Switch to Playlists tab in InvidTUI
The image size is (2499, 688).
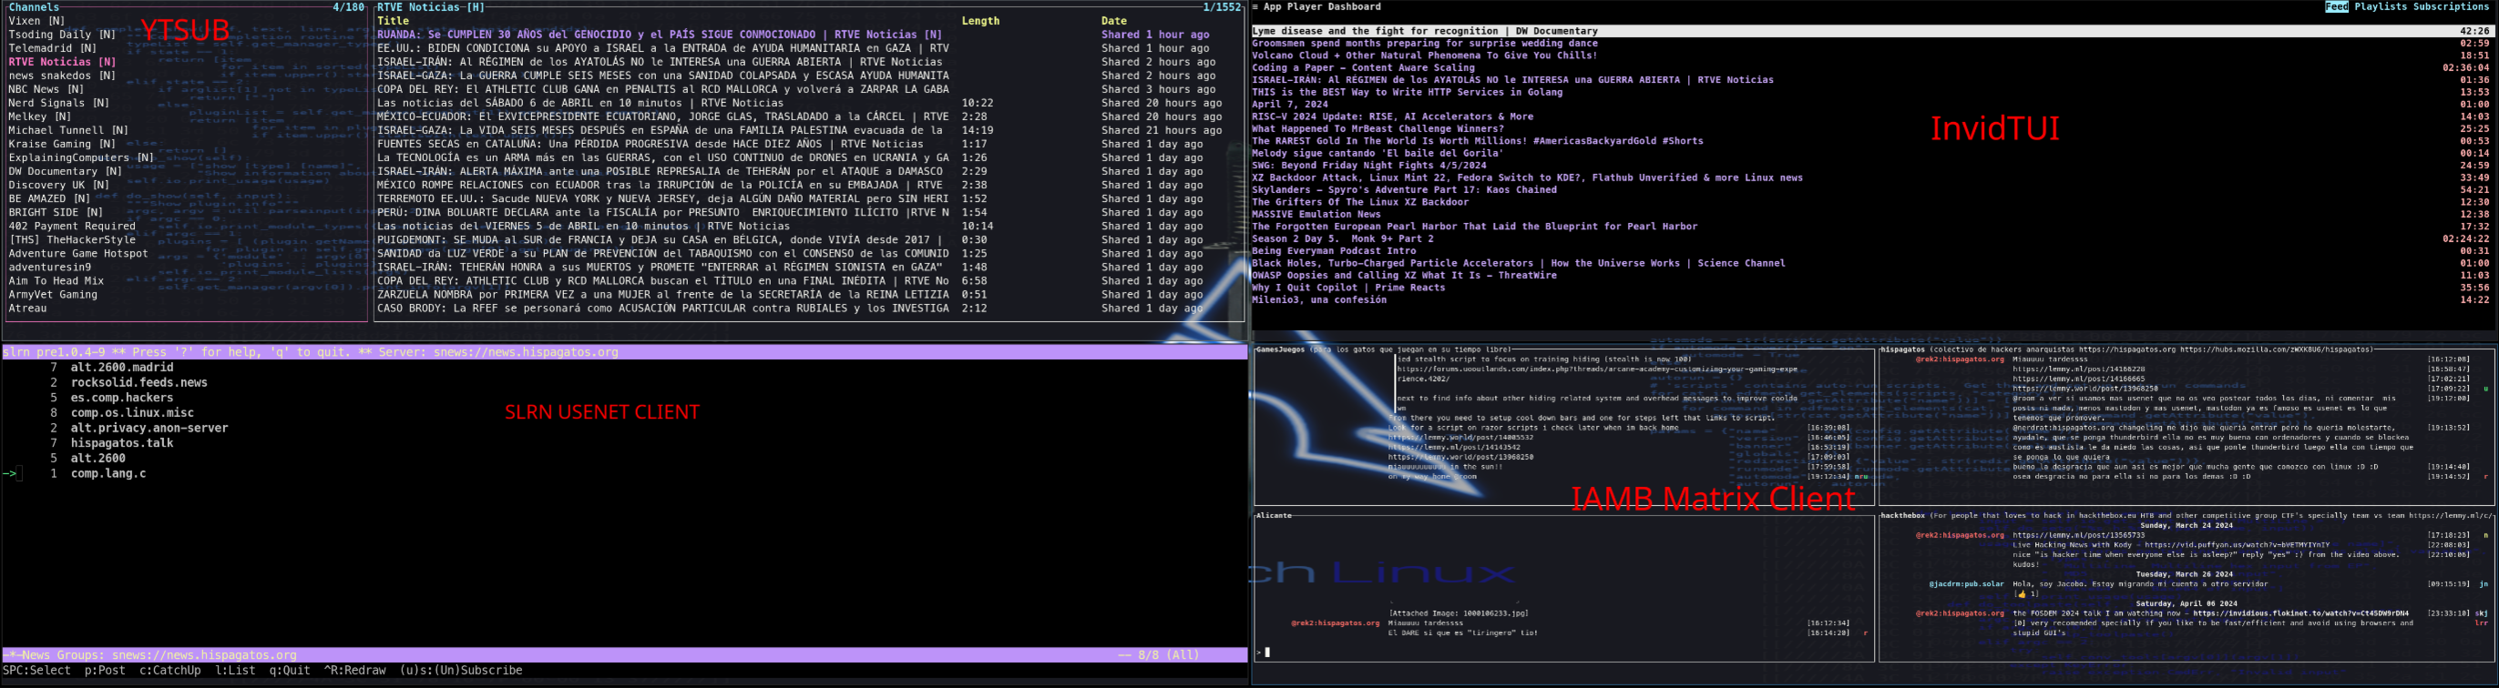pyautogui.click(x=2381, y=6)
